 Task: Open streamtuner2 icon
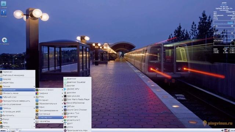65,120
